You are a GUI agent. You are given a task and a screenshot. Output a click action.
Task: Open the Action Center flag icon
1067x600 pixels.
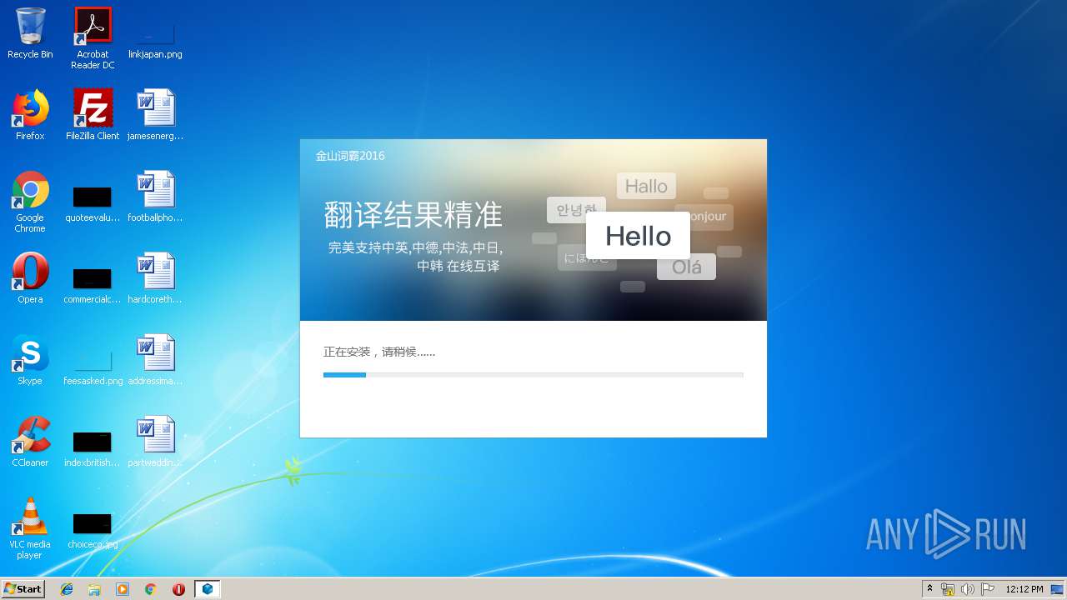tap(988, 589)
